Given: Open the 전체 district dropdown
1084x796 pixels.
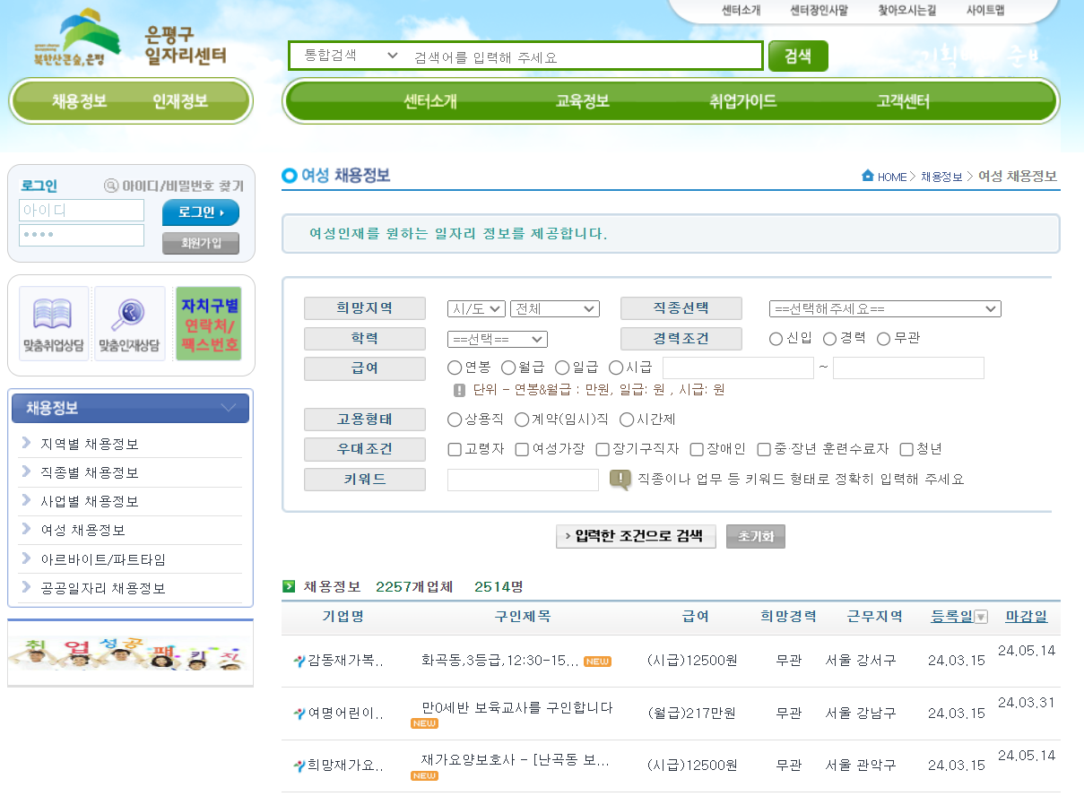Looking at the screenshot, I should (x=554, y=308).
